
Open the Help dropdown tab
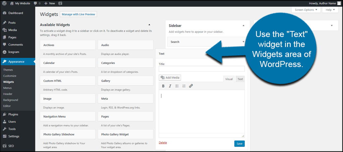[x=330, y=10]
